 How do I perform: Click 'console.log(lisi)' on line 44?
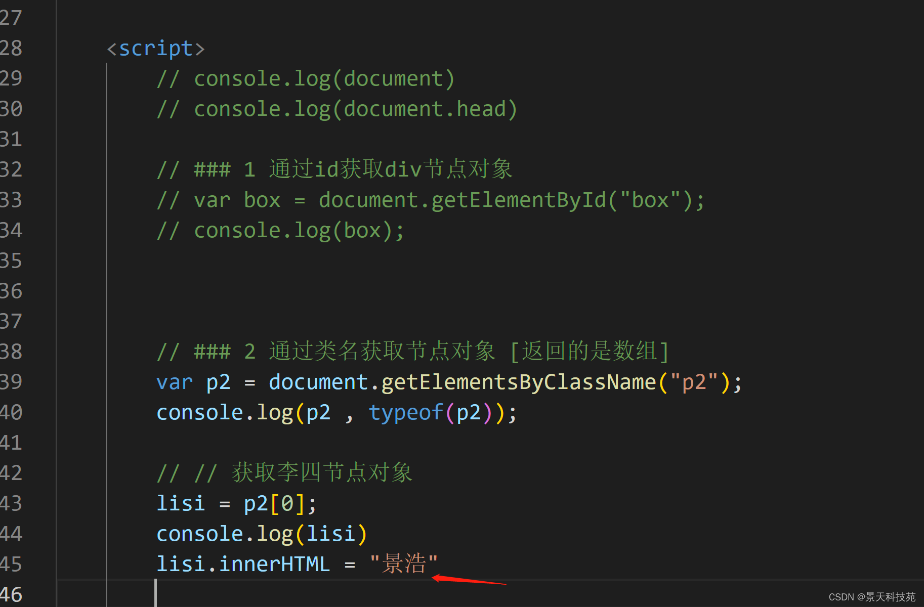pos(262,534)
